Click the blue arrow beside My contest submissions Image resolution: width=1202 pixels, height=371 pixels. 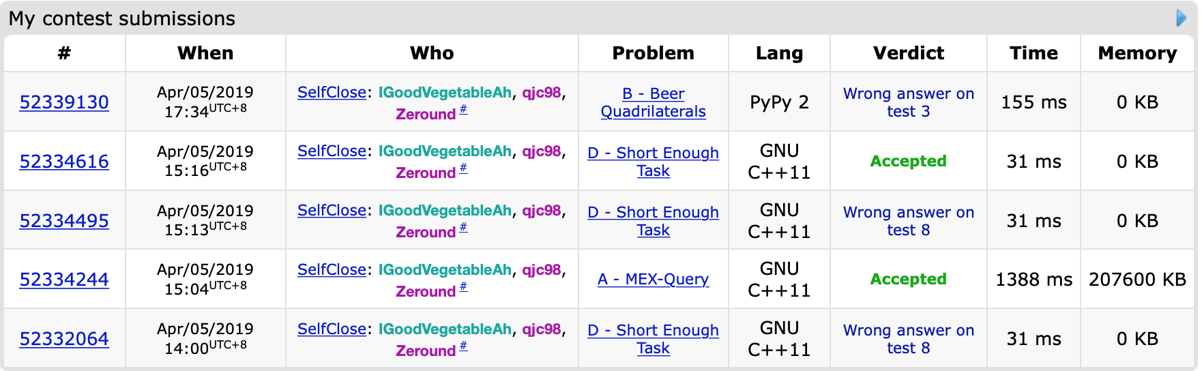coord(1182,18)
